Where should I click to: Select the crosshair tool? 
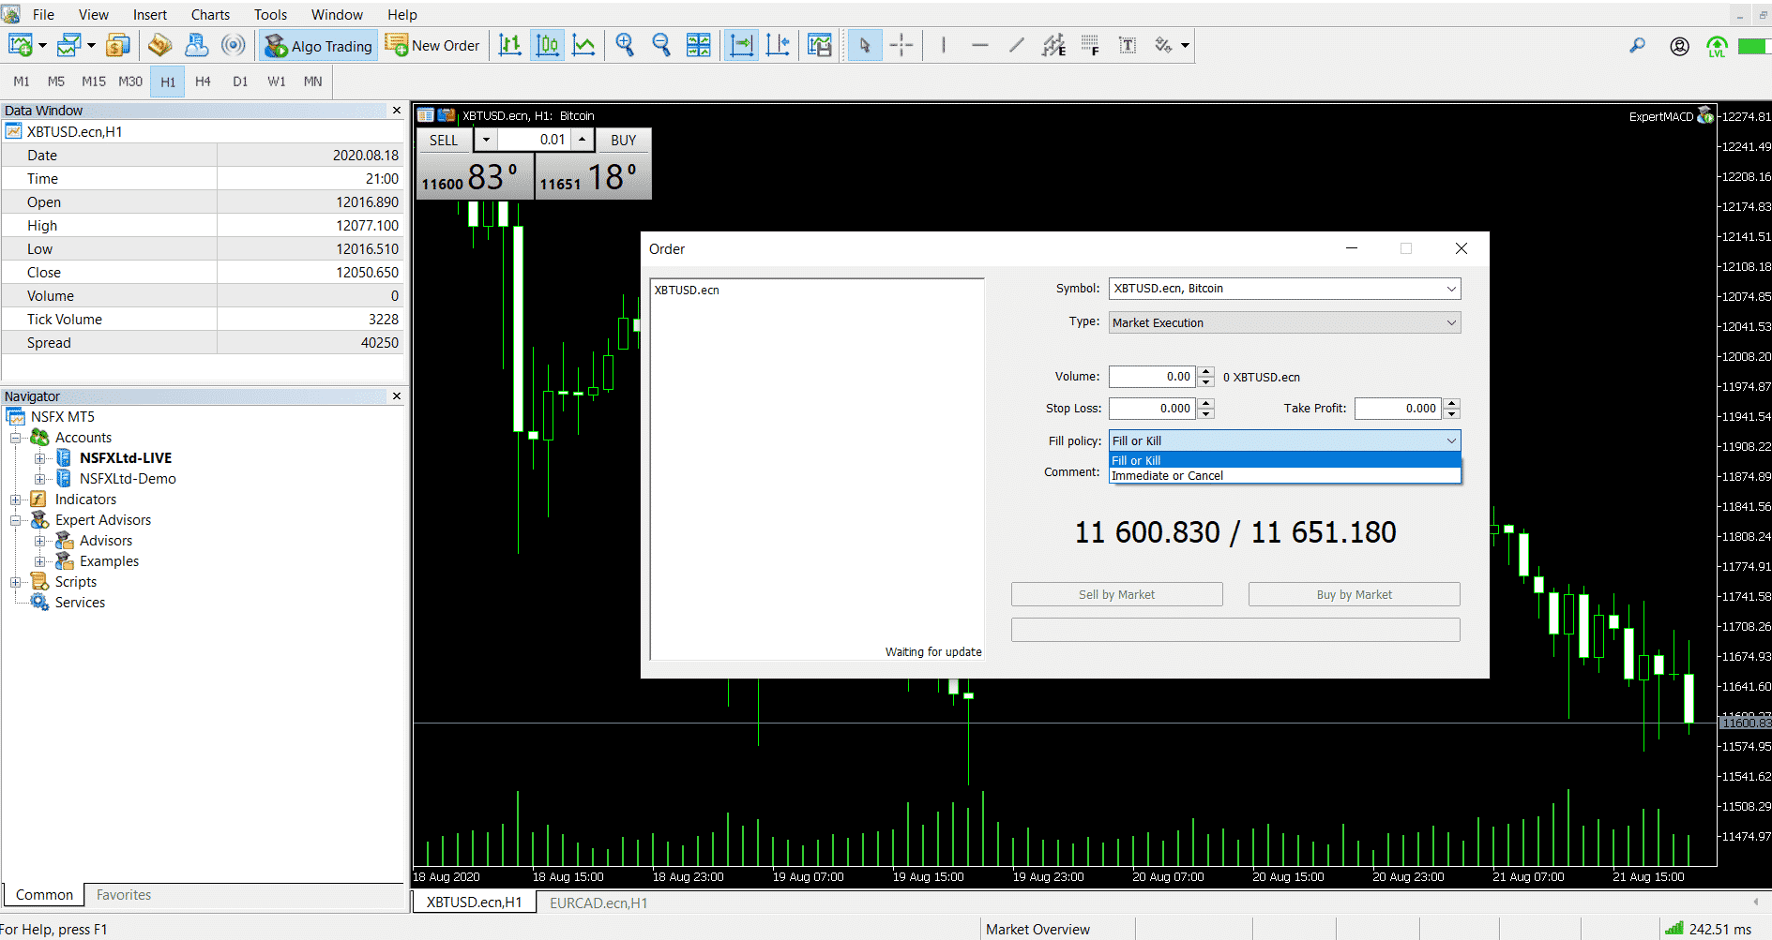click(x=901, y=45)
